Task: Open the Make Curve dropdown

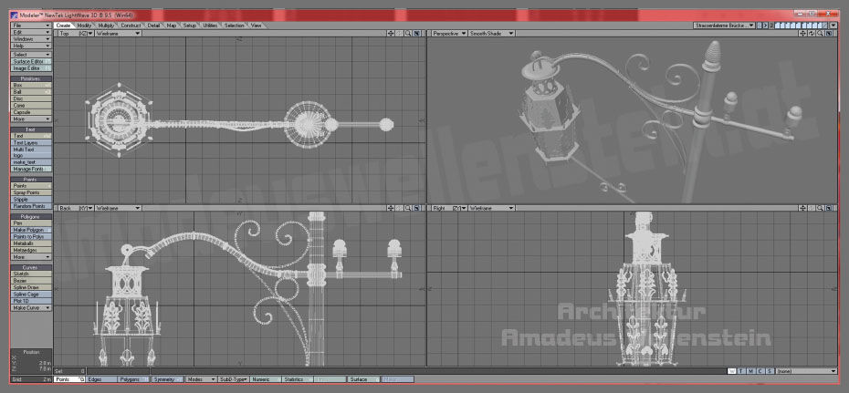Action: [31, 307]
